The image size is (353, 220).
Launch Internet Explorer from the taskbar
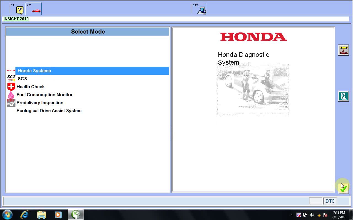point(24,215)
